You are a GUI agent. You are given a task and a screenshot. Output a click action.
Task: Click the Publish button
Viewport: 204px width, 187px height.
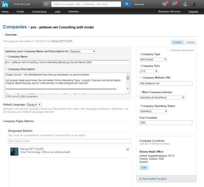coord(177,42)
